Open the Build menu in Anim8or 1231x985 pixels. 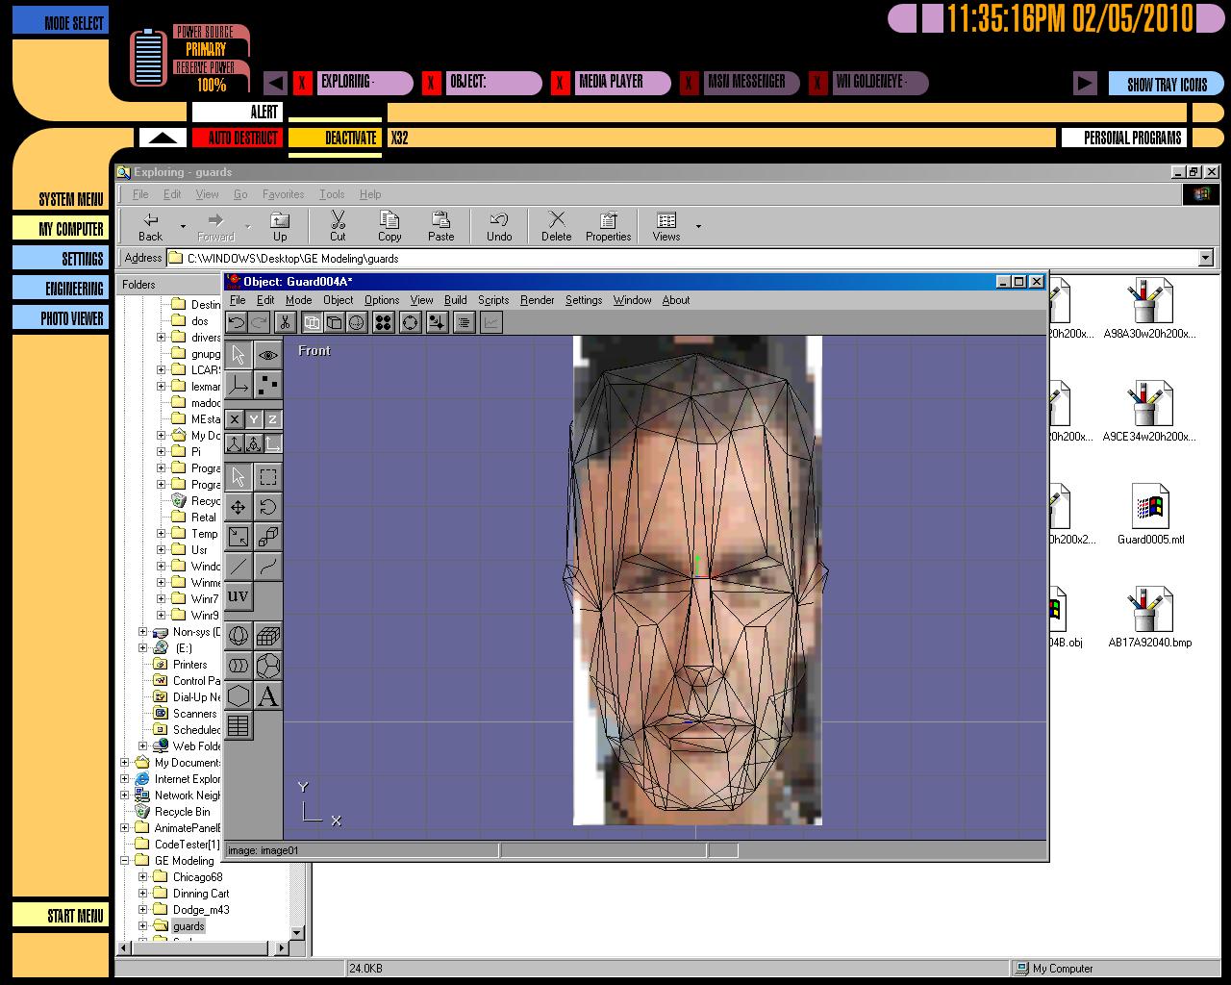(455, 300)
